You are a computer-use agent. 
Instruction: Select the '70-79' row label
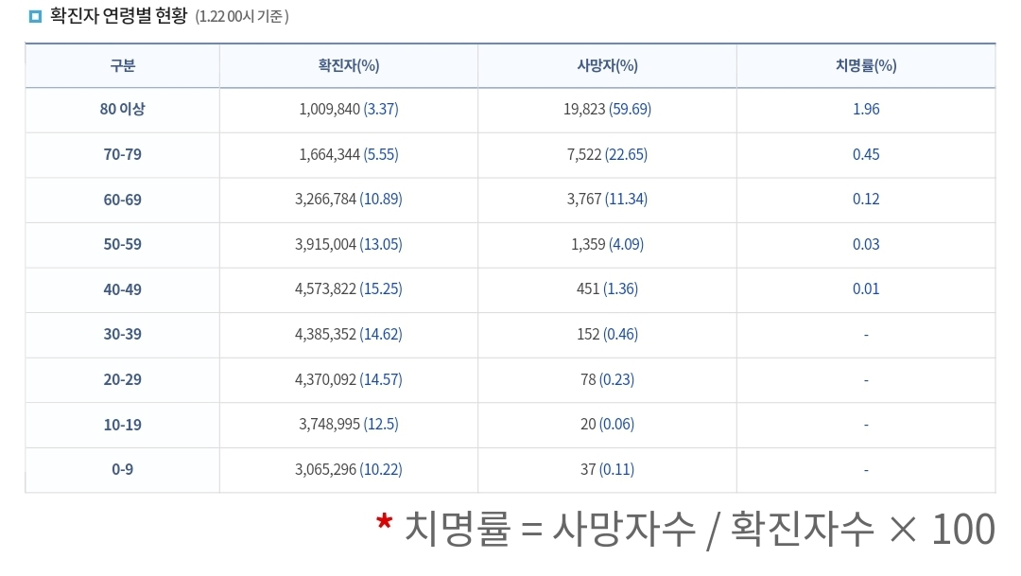tap(122, 154)
